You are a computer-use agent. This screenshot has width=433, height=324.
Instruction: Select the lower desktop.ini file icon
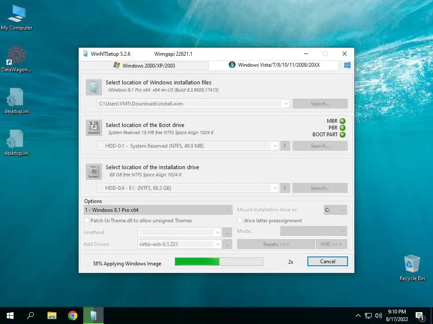coord(16,143)
